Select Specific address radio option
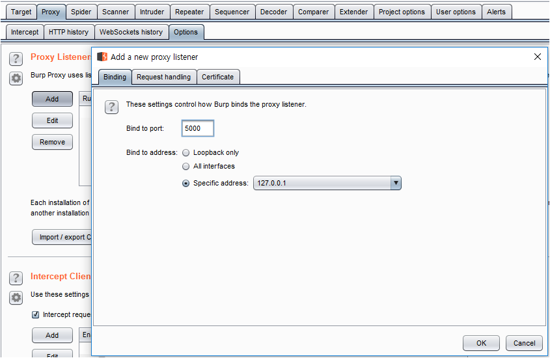This screenshot has height=358, width=550. (186, 184)
